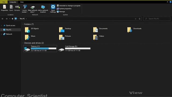The image size is (172, 97).
Task: Select the Desktop folder icon
Action: pyautogui.click(x=62, y=30)
